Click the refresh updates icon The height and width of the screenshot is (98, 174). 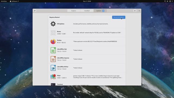(x=35, y=11)
